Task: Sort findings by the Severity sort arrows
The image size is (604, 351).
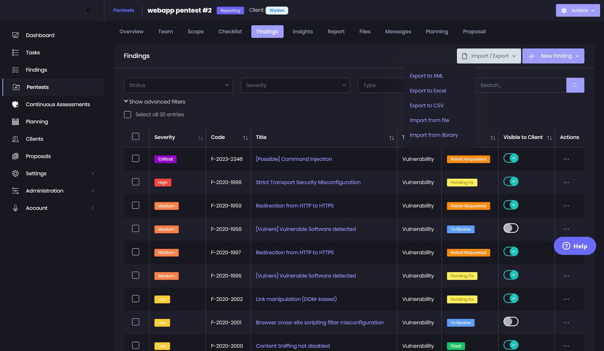Action: click(200, 138)
